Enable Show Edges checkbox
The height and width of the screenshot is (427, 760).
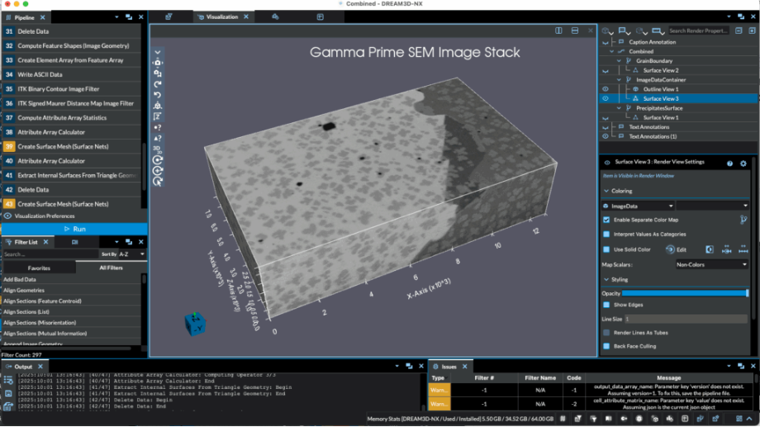(606, 305)
